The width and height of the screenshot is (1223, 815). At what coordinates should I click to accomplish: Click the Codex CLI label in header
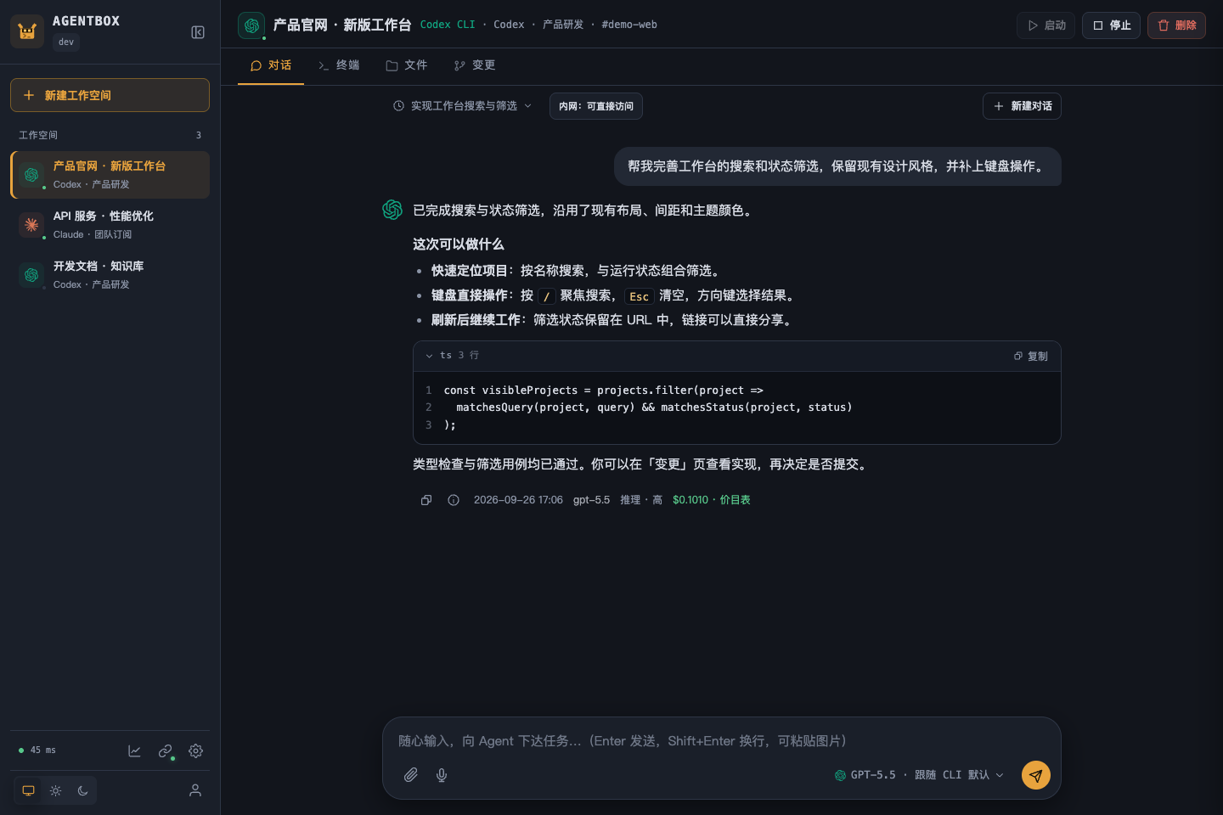pos(448,25)
